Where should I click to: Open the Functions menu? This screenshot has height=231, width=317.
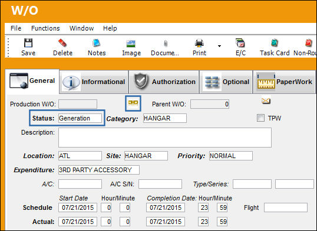click(45, 28)
